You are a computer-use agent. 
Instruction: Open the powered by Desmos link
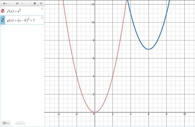tap(20, 123)
